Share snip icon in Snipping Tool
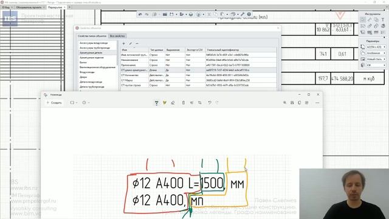This screenshot has height=219, width=389. tap(307, 103)
